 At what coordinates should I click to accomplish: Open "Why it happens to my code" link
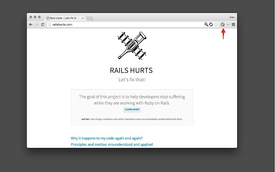click(x=107, y=138)
